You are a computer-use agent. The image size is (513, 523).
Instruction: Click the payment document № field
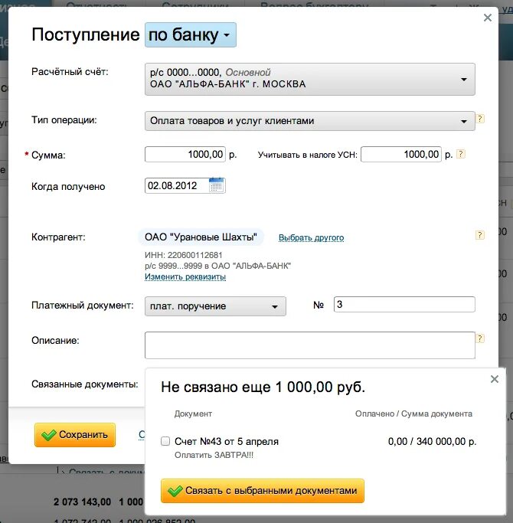[x=404, y=304]
